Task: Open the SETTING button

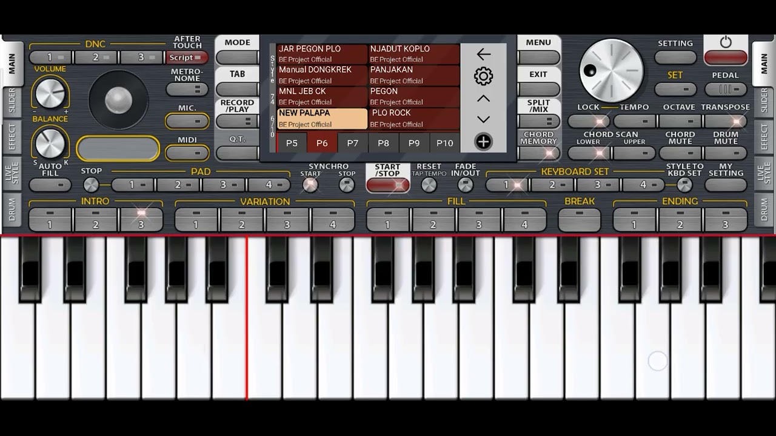Action: (675, 58)
